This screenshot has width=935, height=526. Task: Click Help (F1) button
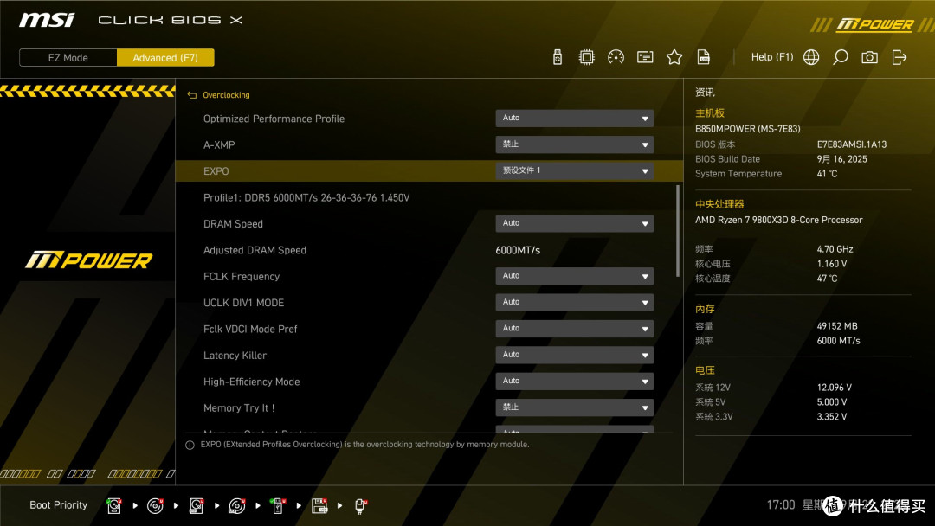coord(772,57)
